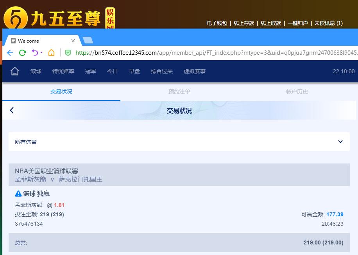Screen dimensions: 358x255
Task: Click the winnable amount 177.39
Action: pyautogui.click(x=335, y=214)
